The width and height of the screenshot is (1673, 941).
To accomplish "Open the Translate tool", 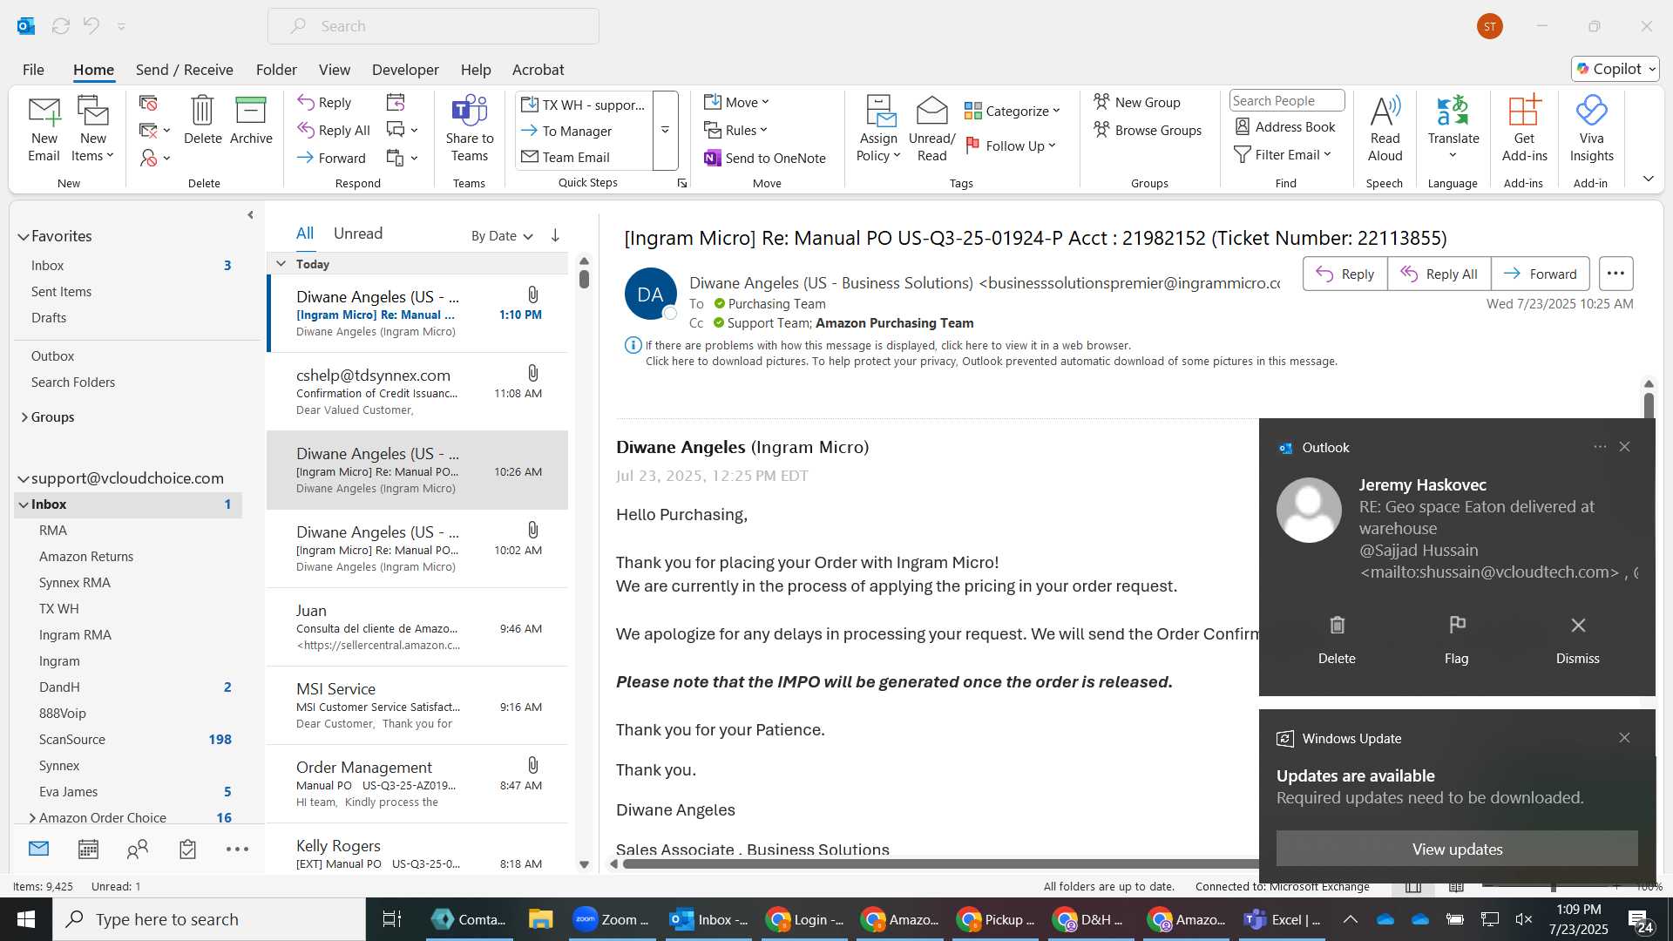I will coord(1453,129).
